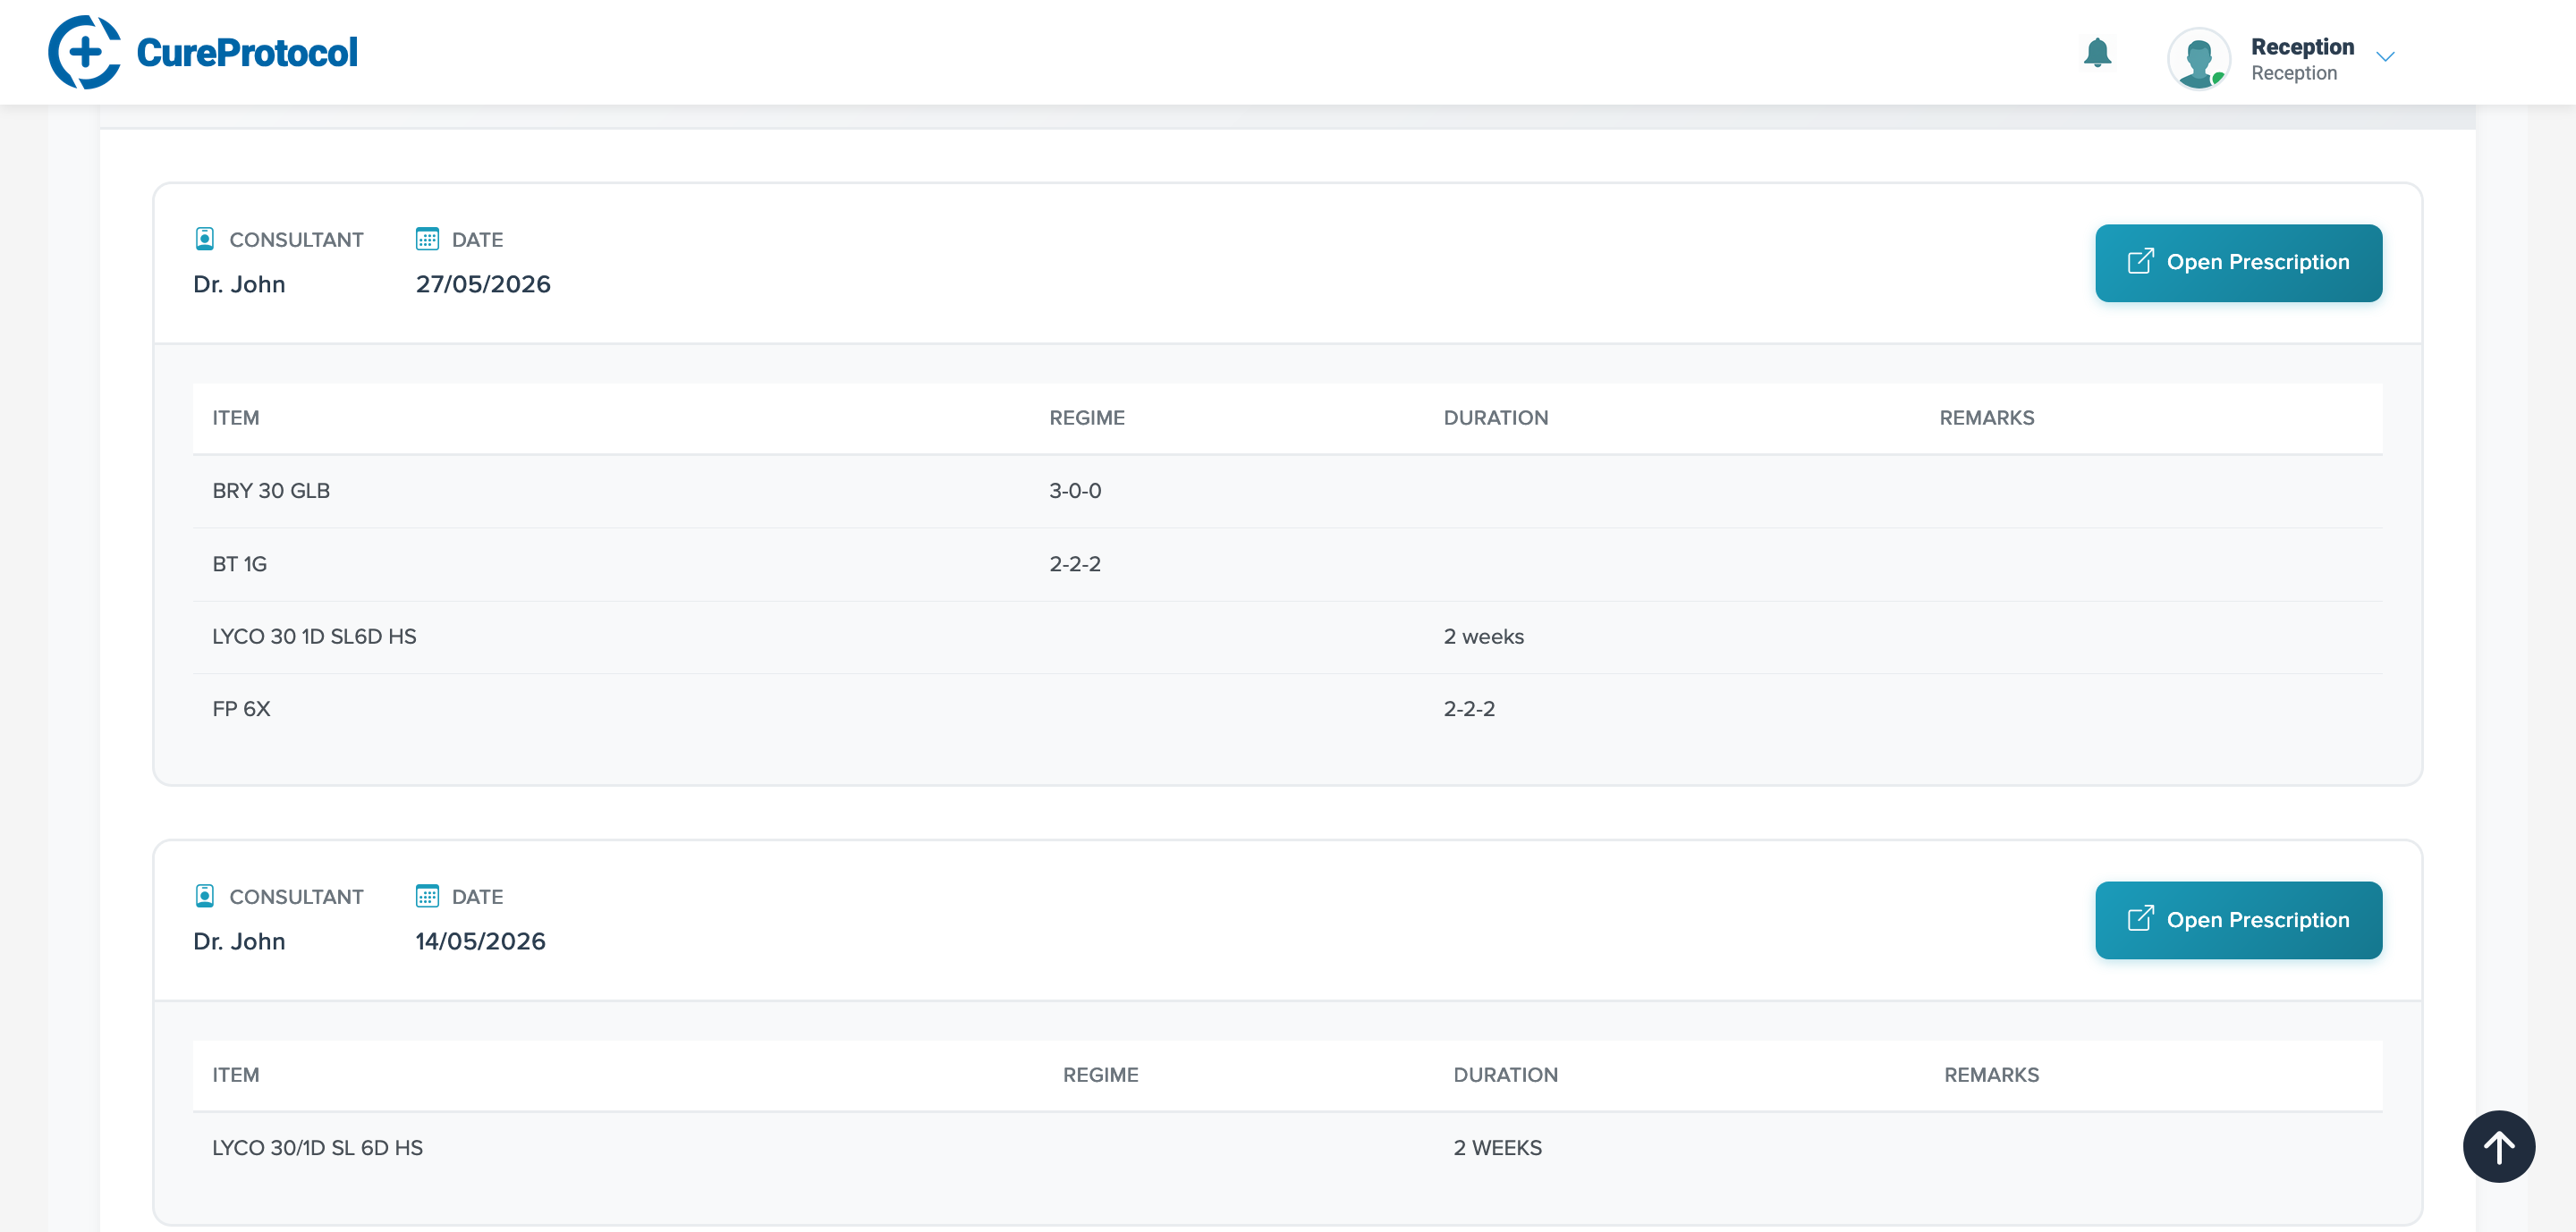
Task: Click calendar icon in 14/05/2026 card
Action: 427,896
